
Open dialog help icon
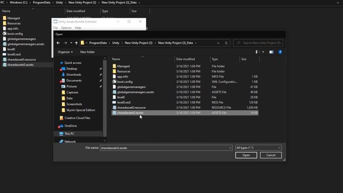(280, 52)
